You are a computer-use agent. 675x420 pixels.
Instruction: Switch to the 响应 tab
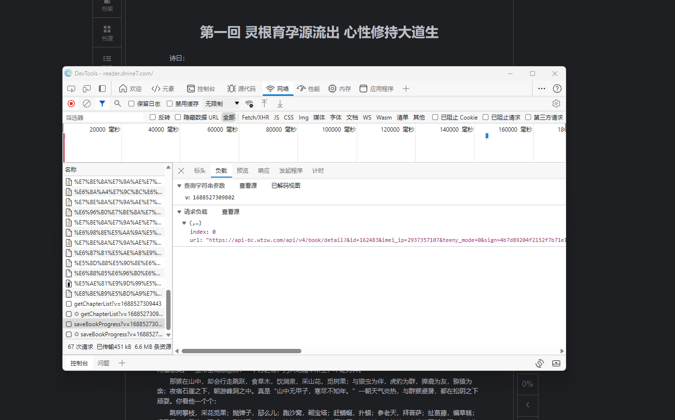tap(263, 170)
